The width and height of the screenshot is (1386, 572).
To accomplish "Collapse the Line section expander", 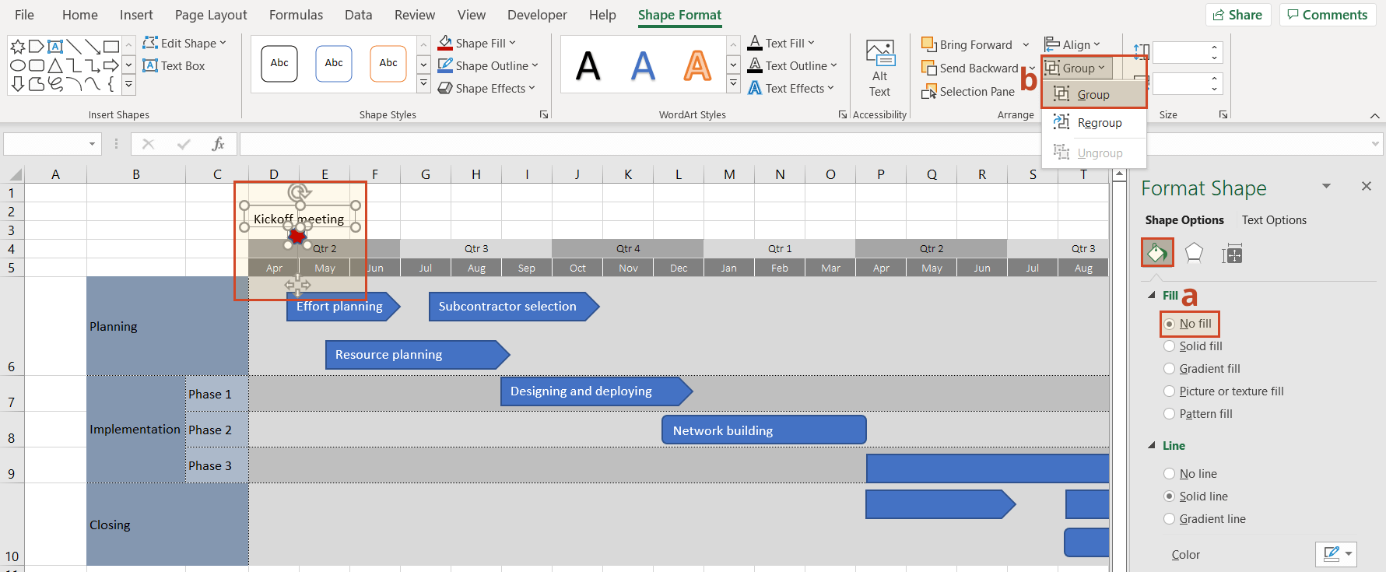I will point(1152,446).
